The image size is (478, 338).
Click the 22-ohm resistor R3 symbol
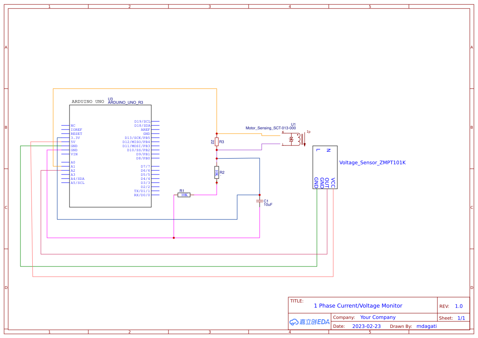[216, 142]
